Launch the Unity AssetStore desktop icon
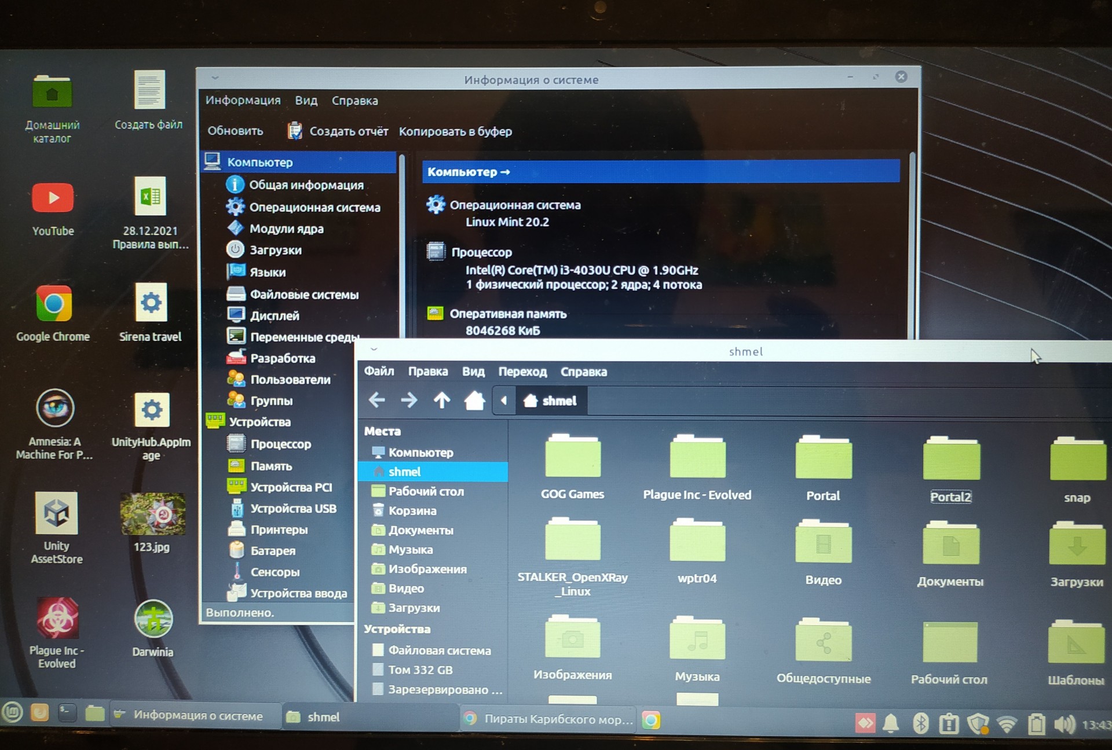This screenshot has height=750, width=1112. pos(57,528)
